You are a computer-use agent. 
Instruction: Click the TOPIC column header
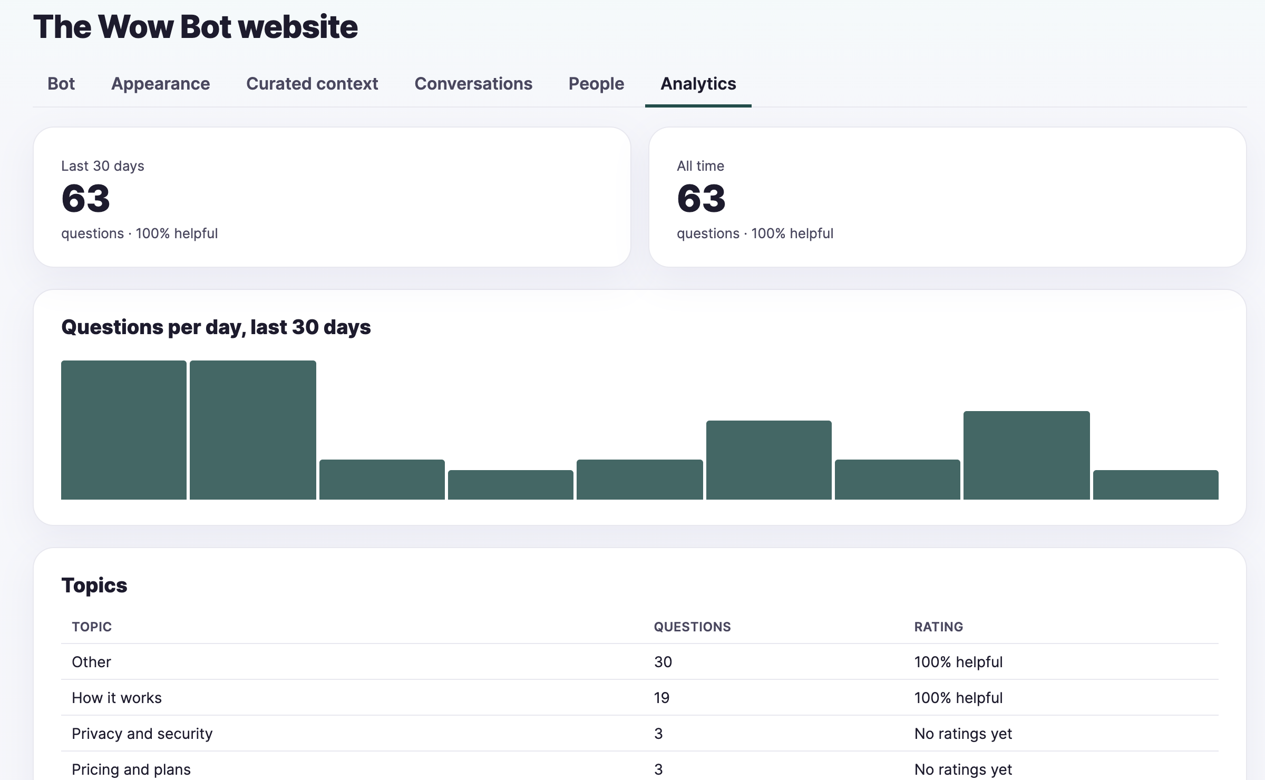pos(92,627)
